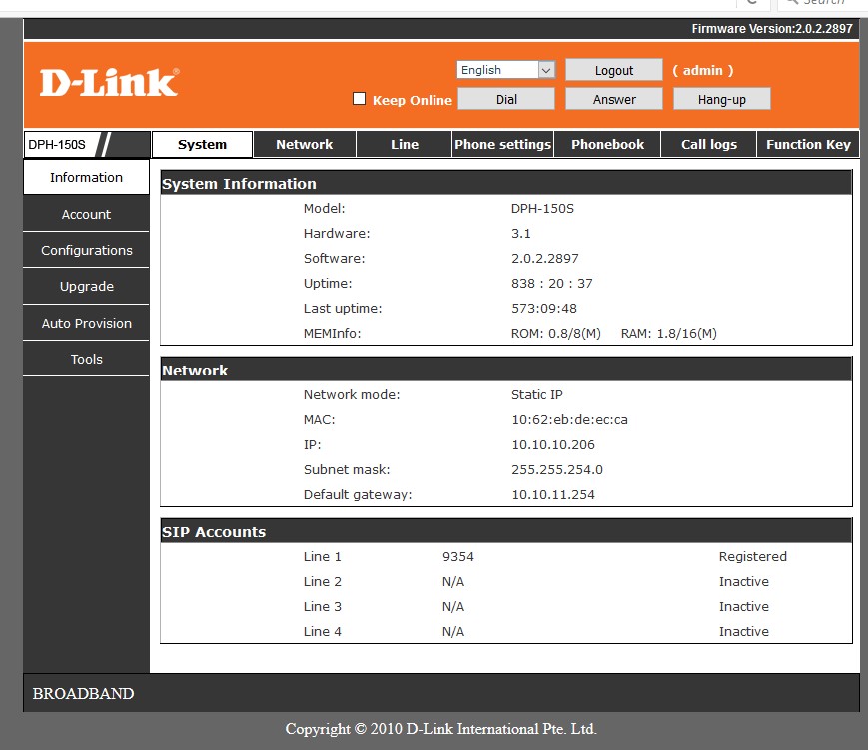Open Account in the sidebar
The image size is (868, 750).
[x=87, y=215]
